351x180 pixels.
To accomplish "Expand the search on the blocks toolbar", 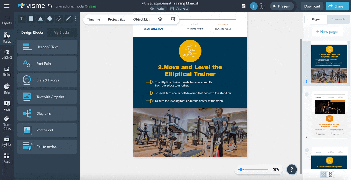I will point(173,19).
